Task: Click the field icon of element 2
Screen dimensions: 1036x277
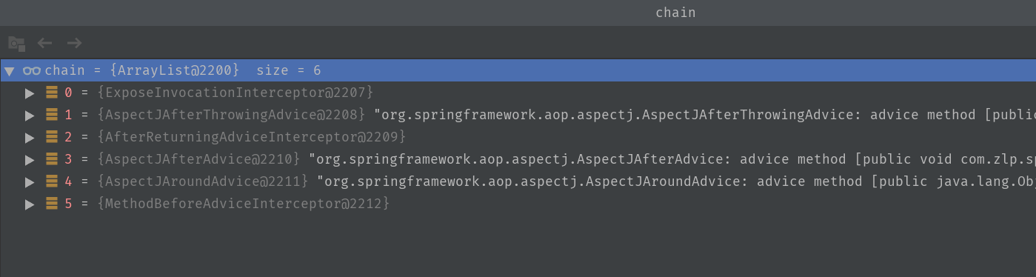Action: (52, 137)
